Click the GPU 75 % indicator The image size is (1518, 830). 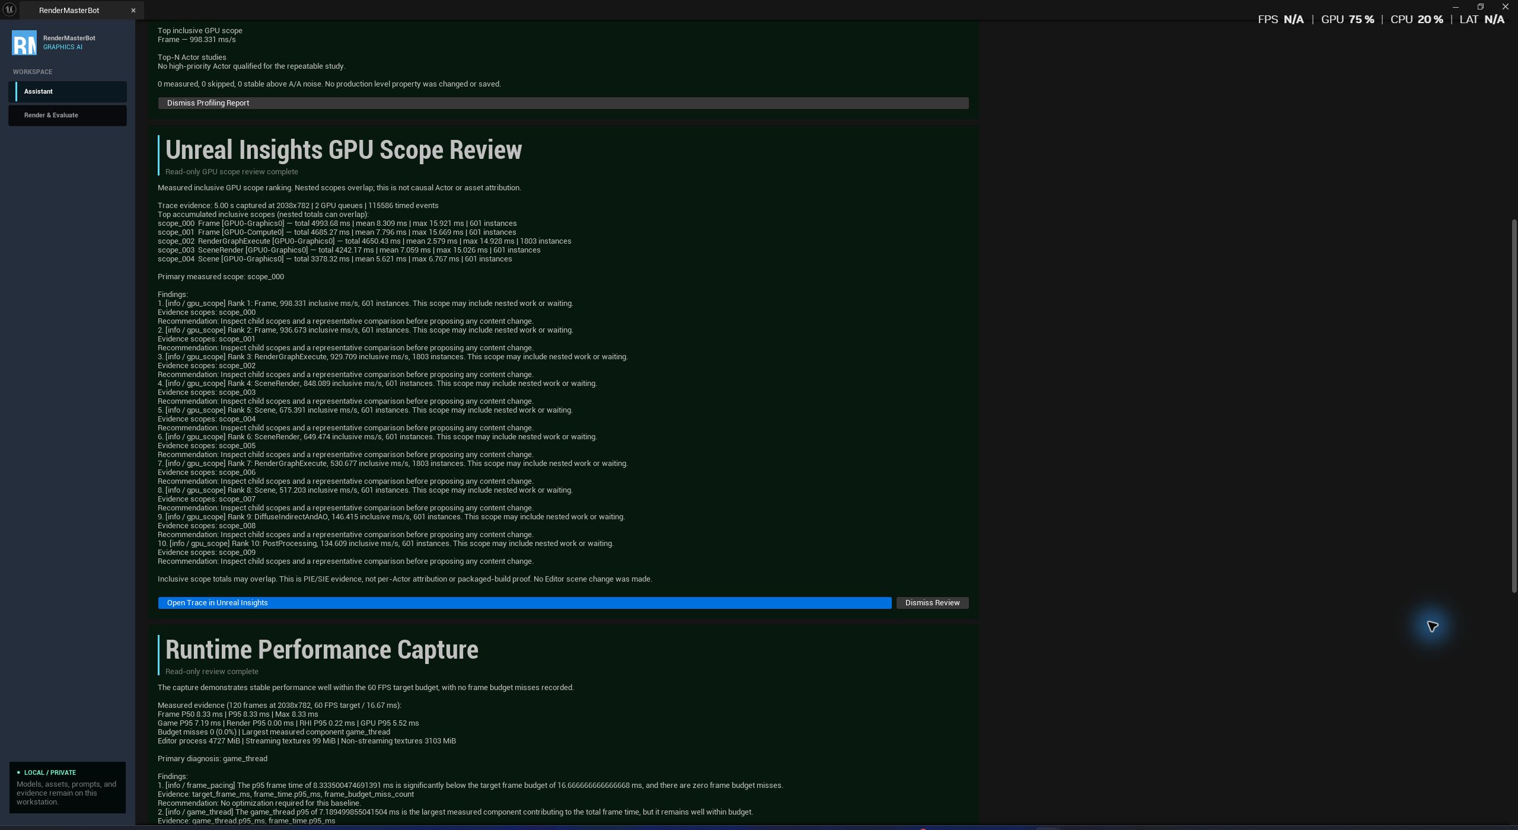tap(1347, 20)
